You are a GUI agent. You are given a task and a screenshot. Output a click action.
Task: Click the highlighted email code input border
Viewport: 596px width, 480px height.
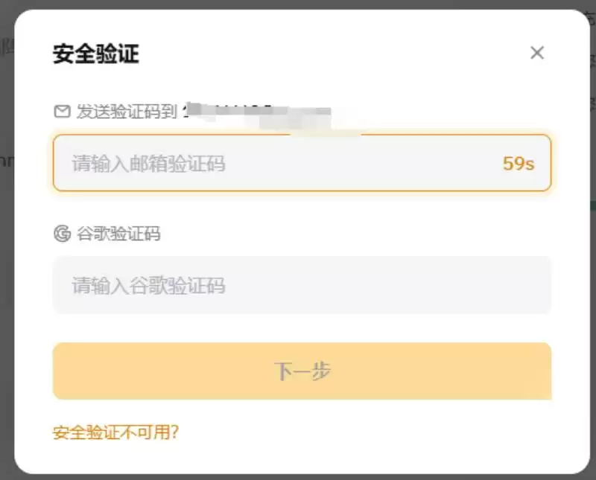pyautogui.click(x=301, y=138)
